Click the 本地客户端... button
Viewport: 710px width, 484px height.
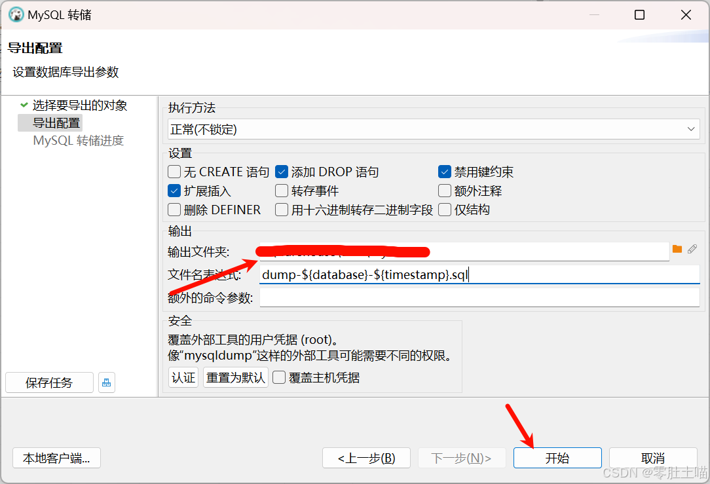(x=56, y=458)
